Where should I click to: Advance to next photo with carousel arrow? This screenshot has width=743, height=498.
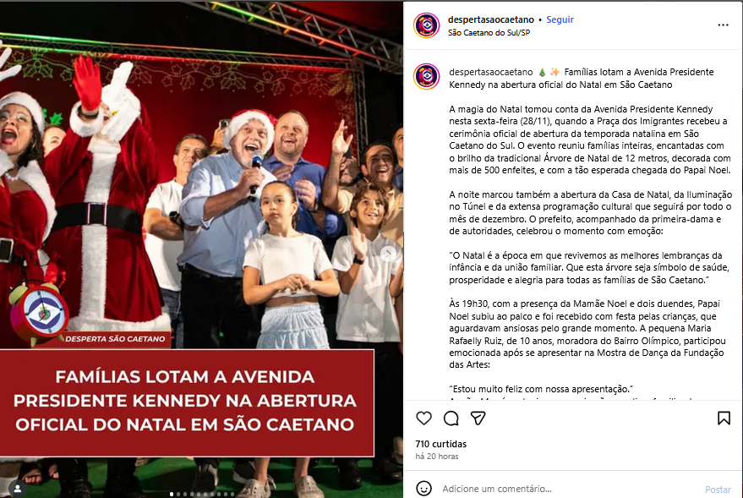point(388,254)
